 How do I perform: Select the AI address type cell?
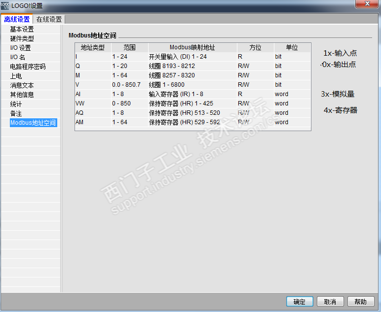93,94
